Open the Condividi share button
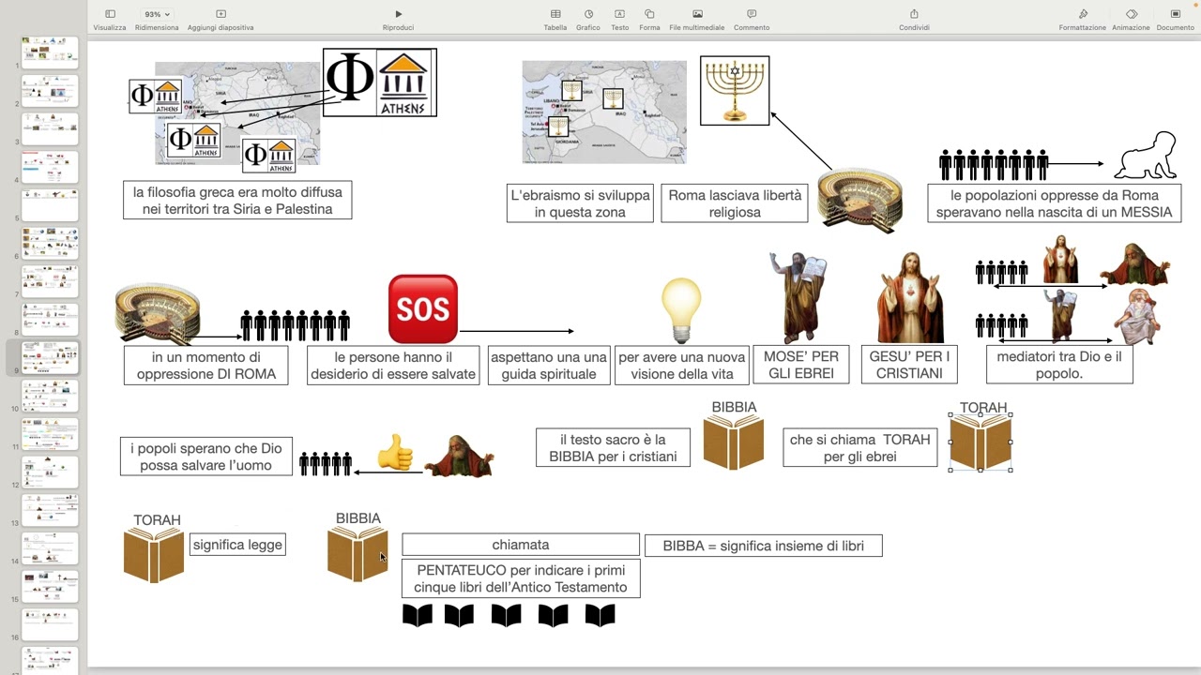Screen dimensions: 1201x675 point(914,14)
